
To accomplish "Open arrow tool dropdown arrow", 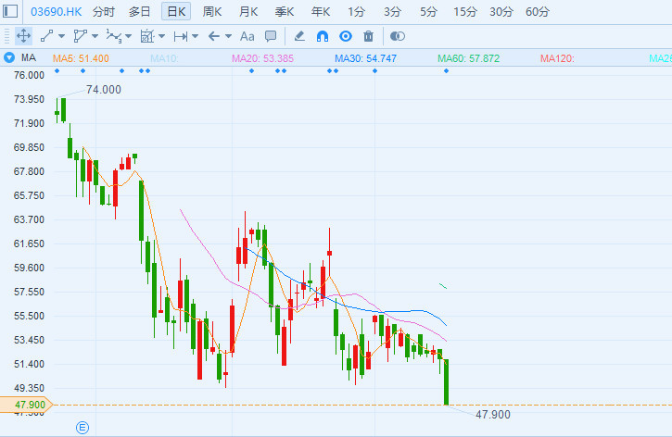I will coord(228,36).
